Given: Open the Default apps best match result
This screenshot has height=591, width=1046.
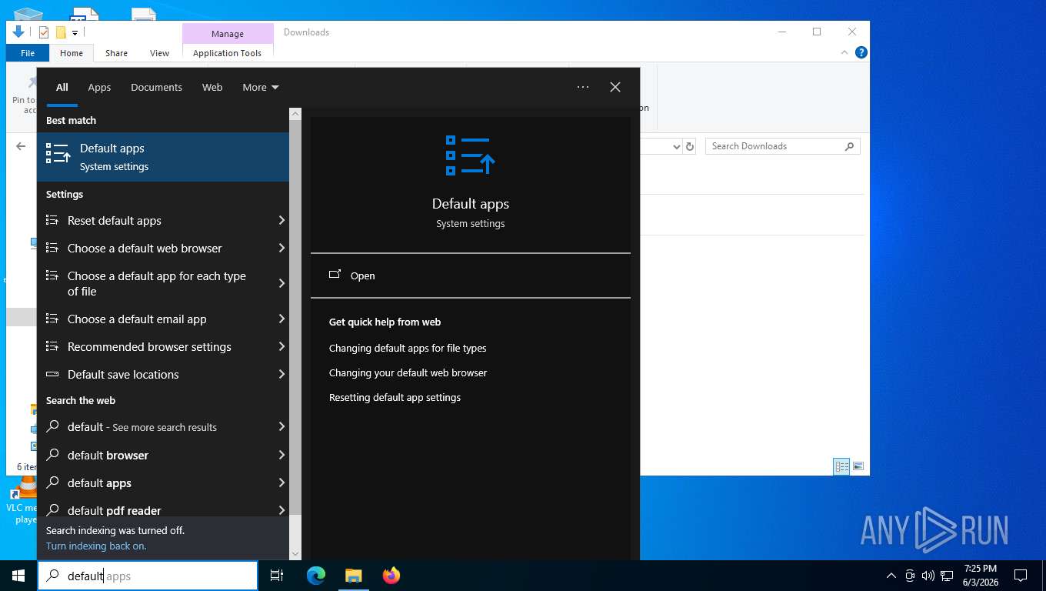Looking at the screenshot, I should (163, 157).
